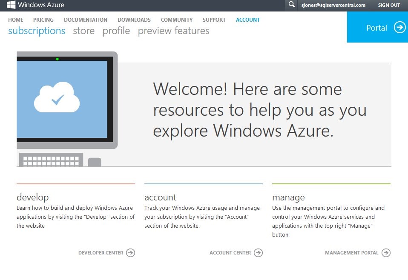Screen dimensions: 408x280
Task: Click the Account Center arrow icon
Action: (258, 253)
